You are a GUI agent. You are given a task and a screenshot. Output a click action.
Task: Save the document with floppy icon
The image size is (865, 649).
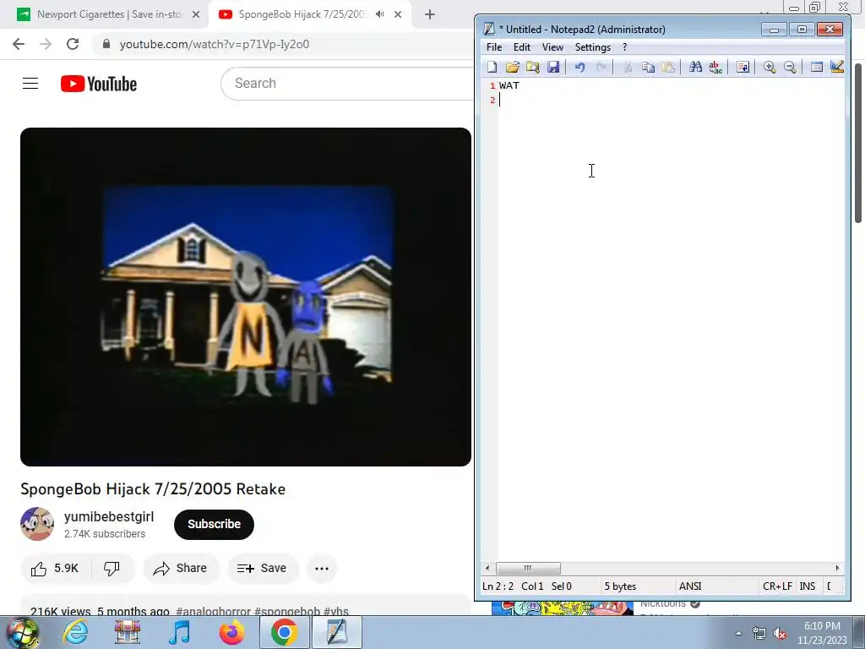coord(552,68)
